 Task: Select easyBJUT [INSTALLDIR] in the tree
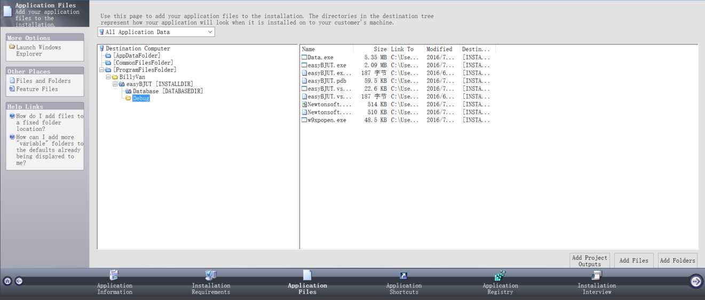160,84
